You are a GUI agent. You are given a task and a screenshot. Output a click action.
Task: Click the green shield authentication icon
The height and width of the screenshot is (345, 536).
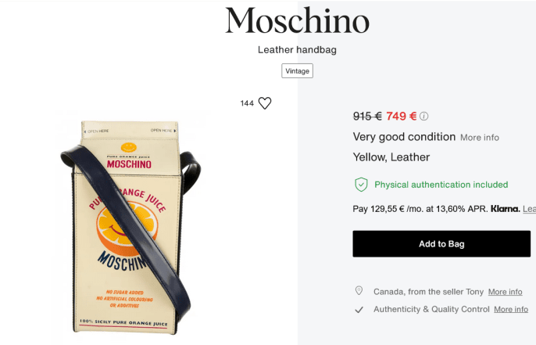pos(361,185)
